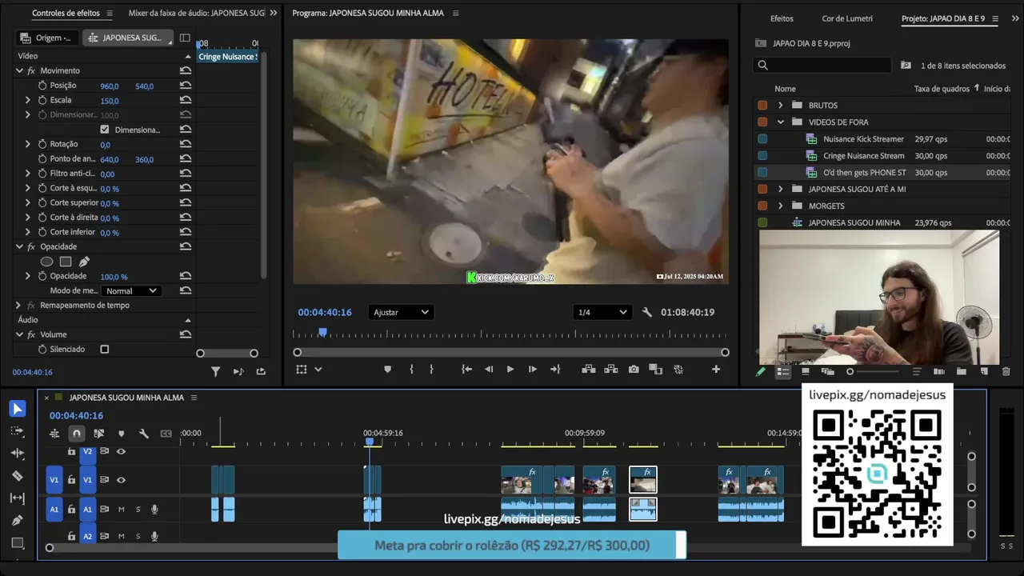
Task: Select the Pen tool in timeline toolbar
Action: (x=18, y=521)
